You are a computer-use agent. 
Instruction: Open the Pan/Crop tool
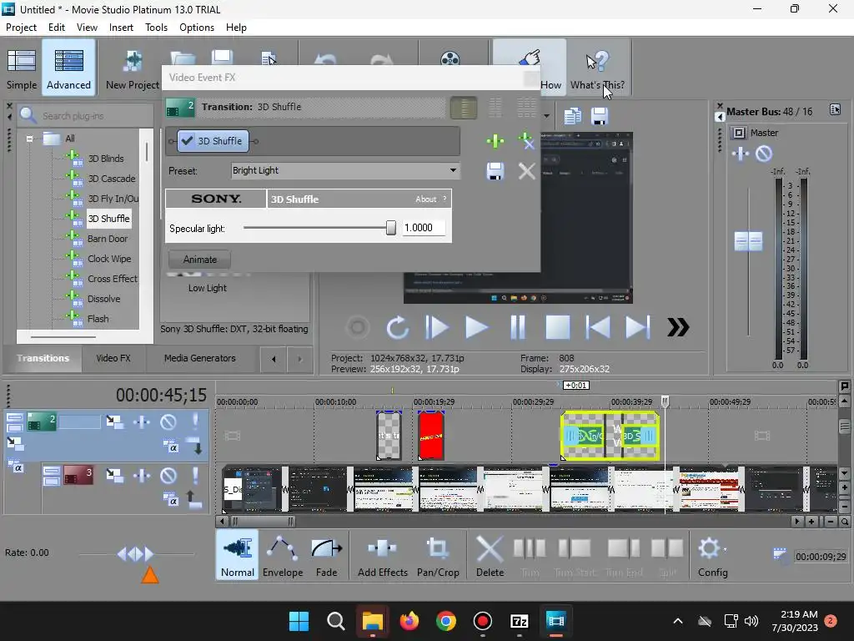[438, 555]
